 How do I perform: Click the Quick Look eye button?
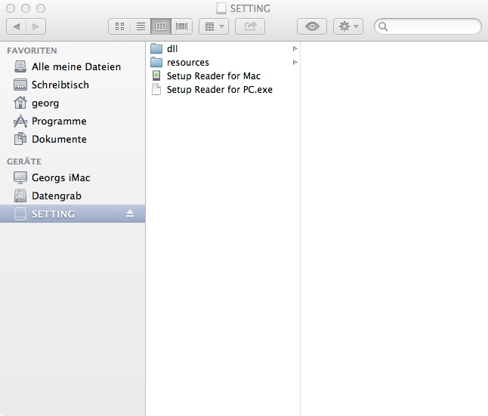pyautogui.click(x=312, y=26)
